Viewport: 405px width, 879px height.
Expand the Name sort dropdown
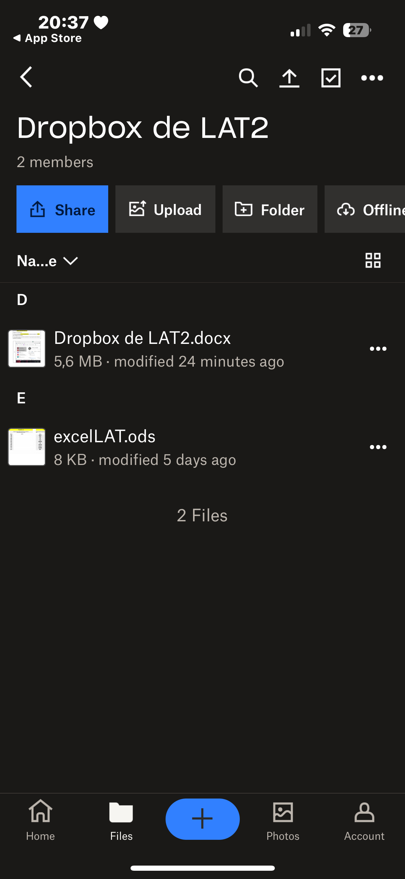tap(47, 261)
